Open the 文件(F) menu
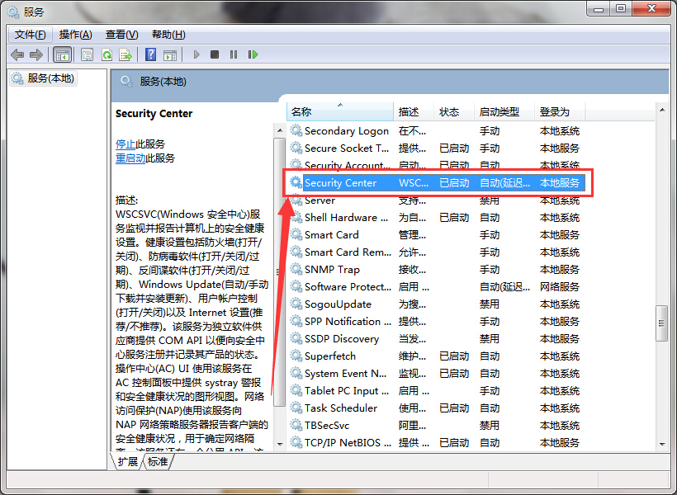This screenshot has width=677, height=495. 31,35
